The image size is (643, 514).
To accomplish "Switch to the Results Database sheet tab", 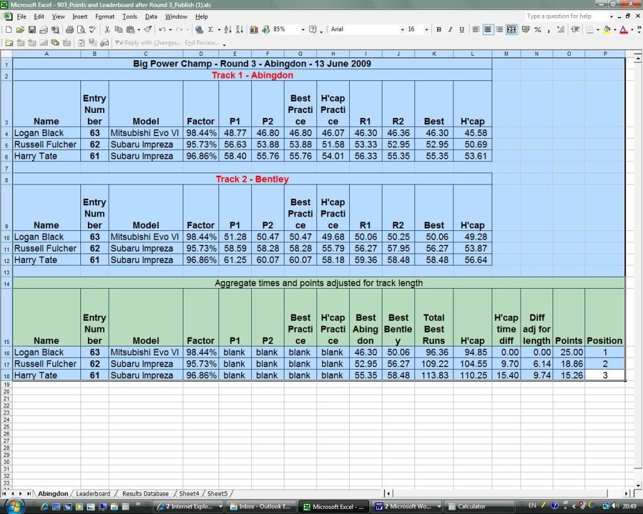I will pyautogui.click(x=145, y=493).
